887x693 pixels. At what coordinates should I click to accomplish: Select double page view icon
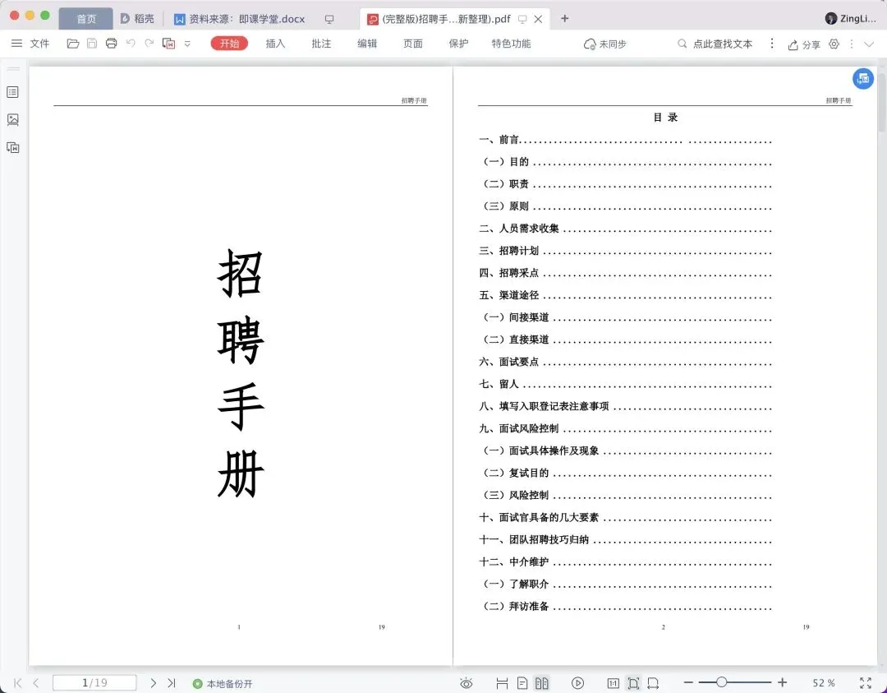click(x=541, y=683)
